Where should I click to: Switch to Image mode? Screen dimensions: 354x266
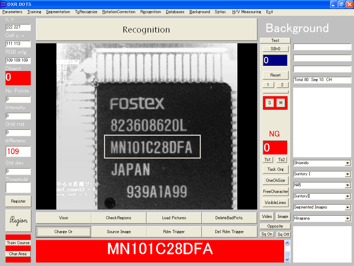pos(283,217)
